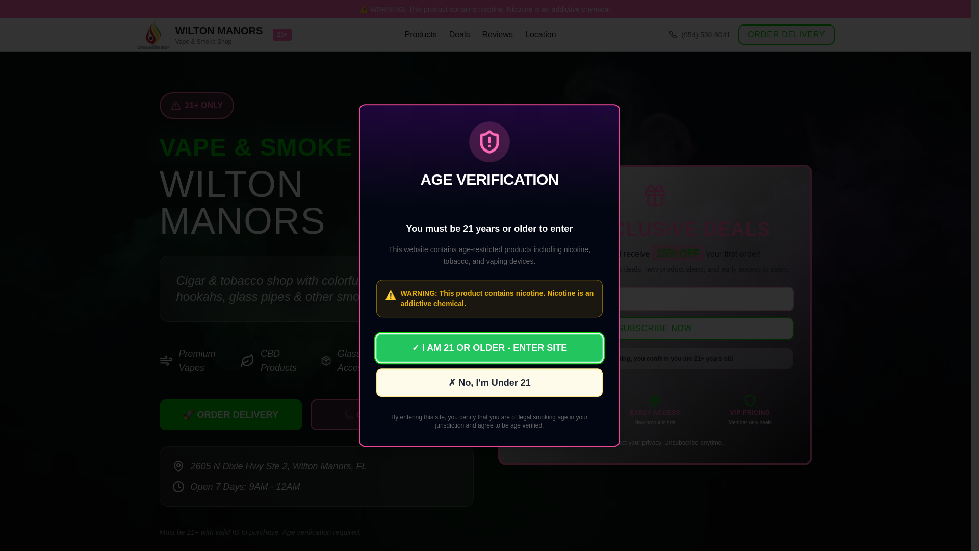Go to the Deals section

tap(459, 35)
